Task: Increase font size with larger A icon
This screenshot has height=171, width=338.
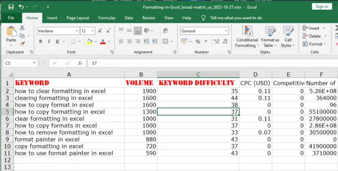Action: (x=100, y=31)
